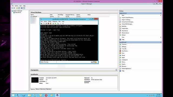Open Virtual SAN Manager
This screenshot has width=173, height=97.
tap(127, 24)
